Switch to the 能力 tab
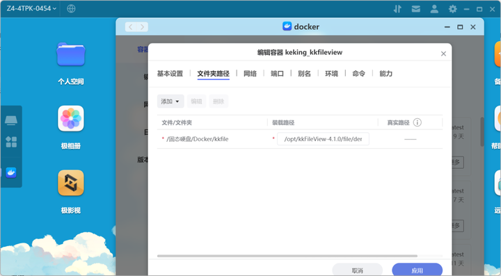Screen dimensions: 501x276 click(x=385, y=74)
